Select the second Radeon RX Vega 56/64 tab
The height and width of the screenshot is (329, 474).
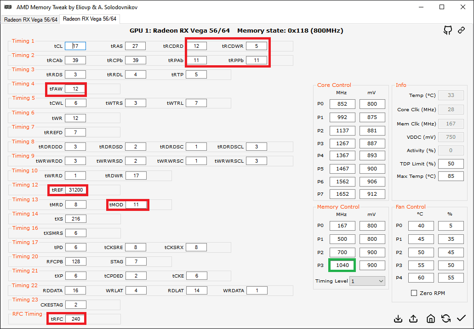[x=90, y=19]
